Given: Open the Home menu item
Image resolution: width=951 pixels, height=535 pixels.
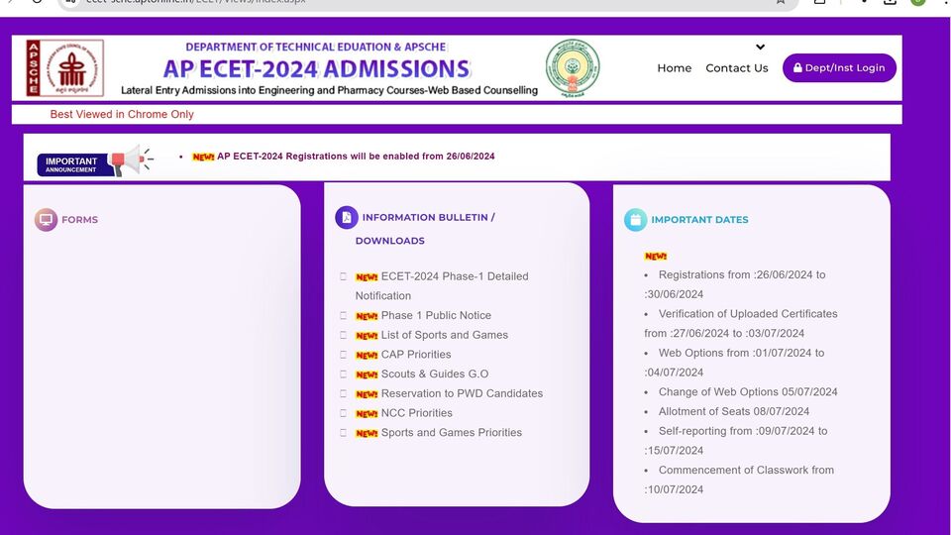Looking at the screenshot, I should [675, 68].
